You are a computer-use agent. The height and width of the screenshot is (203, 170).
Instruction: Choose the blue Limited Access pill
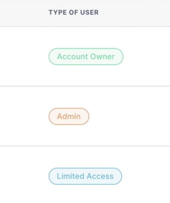coord(85,176)
